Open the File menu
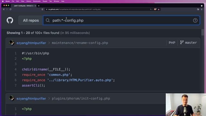The width and height of the screenshot is (206, 116). coord(13,1)
